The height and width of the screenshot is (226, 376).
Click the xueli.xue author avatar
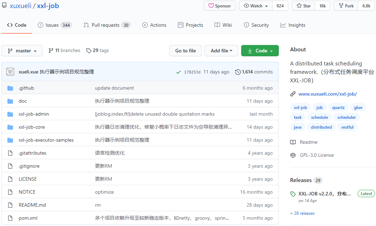point(10,72)
